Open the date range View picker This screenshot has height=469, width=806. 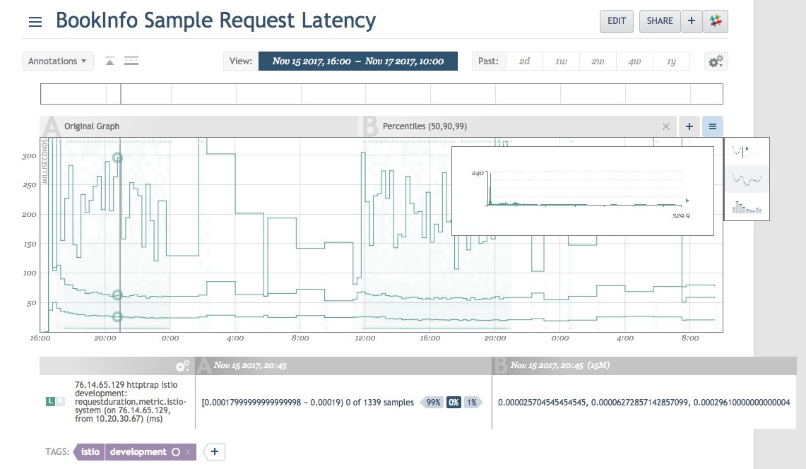tap(357, 61)
